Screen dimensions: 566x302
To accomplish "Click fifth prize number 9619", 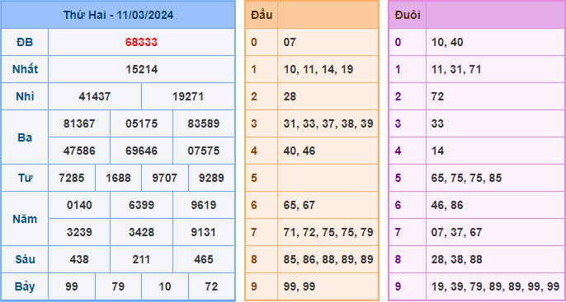I will pos(204,205).
